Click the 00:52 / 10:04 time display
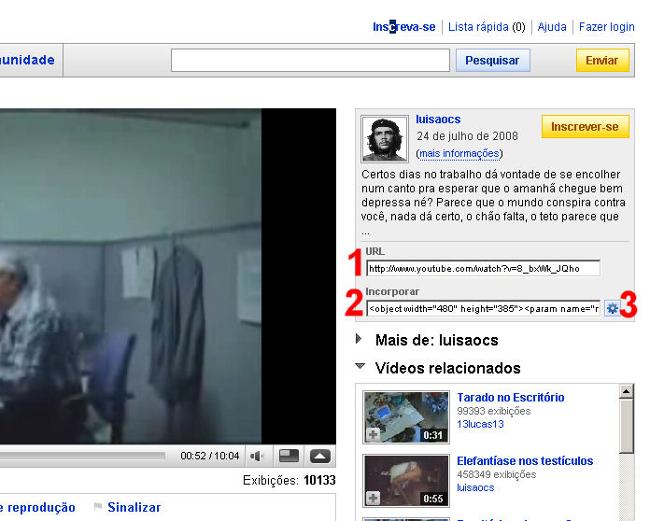Viewport: 650px width, 521px height. (x=210, y=456)
